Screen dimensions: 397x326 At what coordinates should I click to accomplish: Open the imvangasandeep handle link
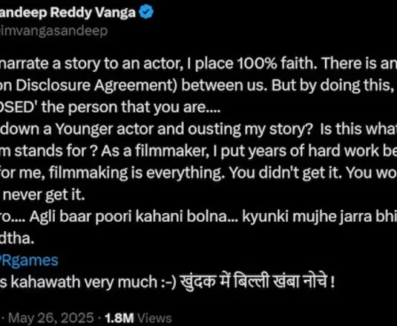tap(54, 31)
